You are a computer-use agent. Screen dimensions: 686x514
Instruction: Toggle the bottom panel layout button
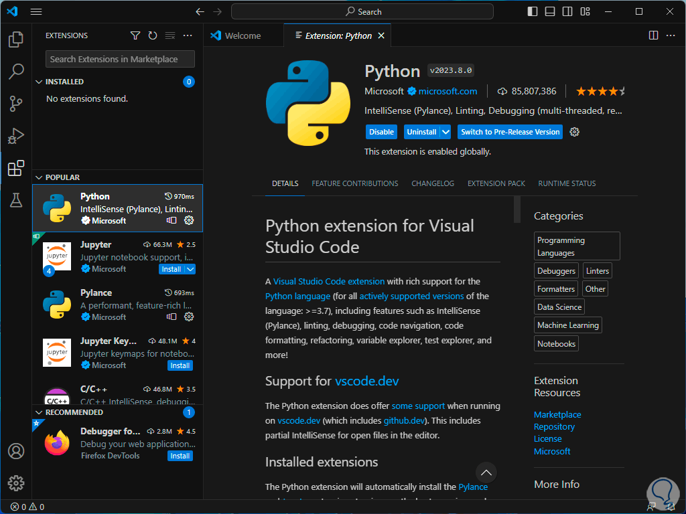550,11
